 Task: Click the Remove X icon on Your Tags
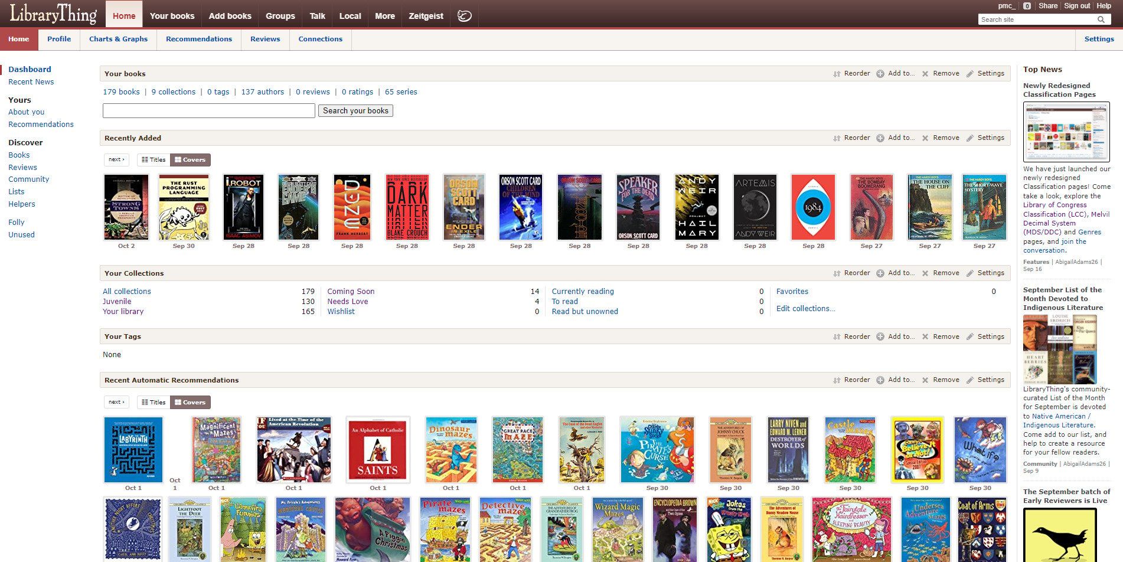coord(925,336)
